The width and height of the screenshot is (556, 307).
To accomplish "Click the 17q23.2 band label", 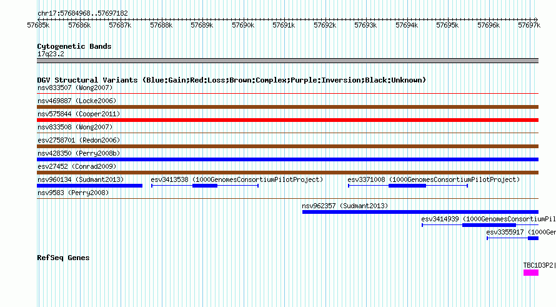I will pos(51,54).
